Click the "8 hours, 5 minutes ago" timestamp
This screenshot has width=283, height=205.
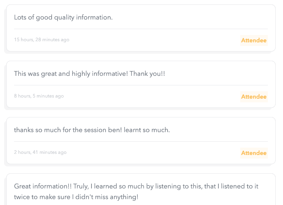[x=39, y=96]
